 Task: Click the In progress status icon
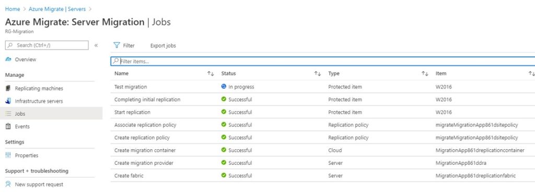[224, 87]
